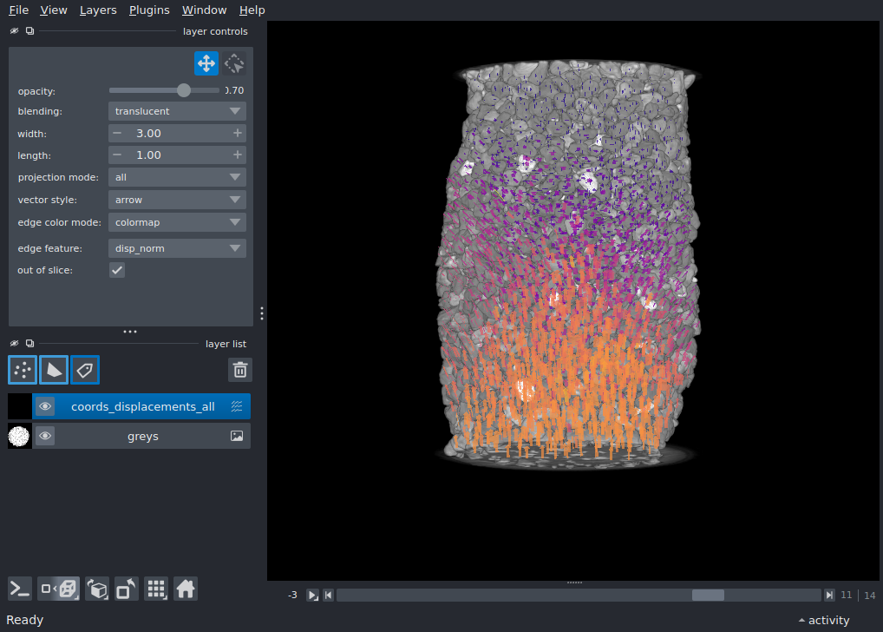
Task: Open the edge feature dropdown
Action: point(177,248)
